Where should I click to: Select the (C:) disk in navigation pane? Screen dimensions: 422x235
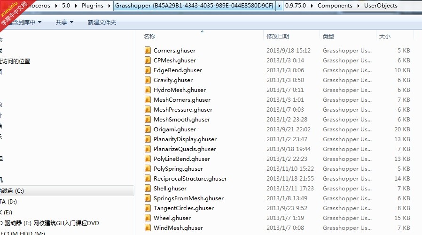click(66, 191)
